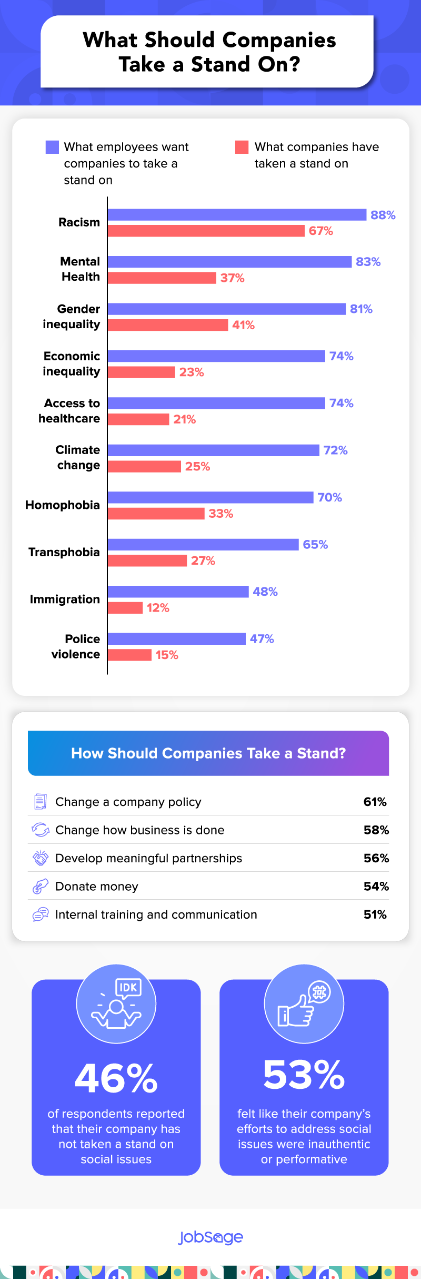This screenshot has height=1279, width=421.
Task: Click the Police violence label
Action: (76, 646)
